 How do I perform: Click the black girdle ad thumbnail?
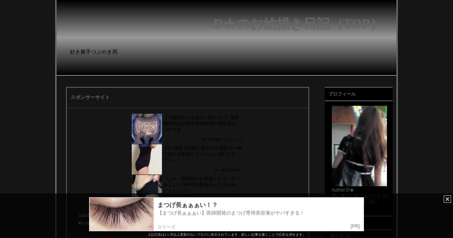147,159
